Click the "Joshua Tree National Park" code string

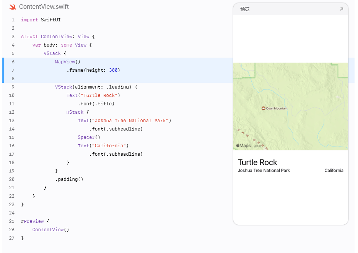click(x=130, y=121)
